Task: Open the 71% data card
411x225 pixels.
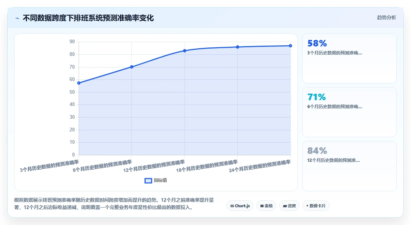Action: (349, 112)
